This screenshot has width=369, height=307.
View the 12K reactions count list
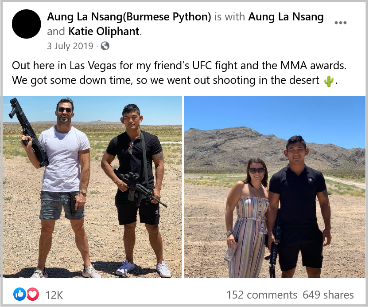click(x=54, y=295)
